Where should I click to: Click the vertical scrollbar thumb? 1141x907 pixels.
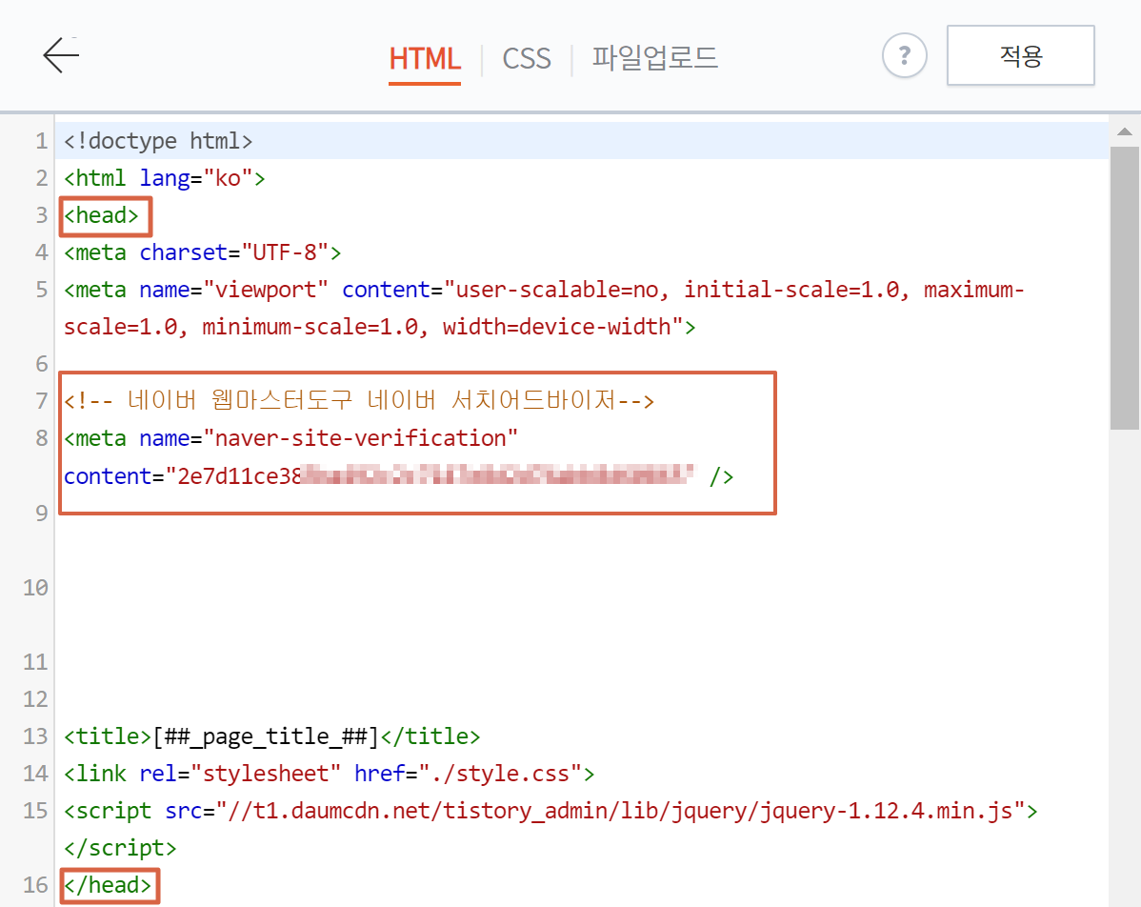1124,289
